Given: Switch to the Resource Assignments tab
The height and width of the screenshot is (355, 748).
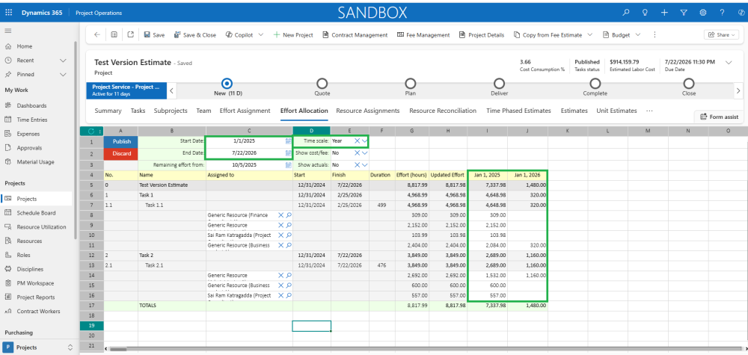Looking at the screenshot, I should pos(368,111).
